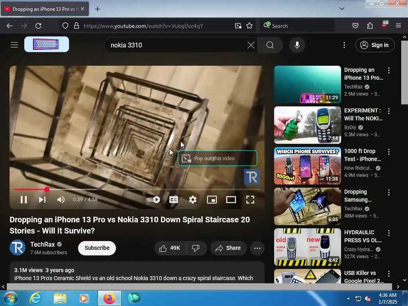Toggle the autoplay switch
408x306 pixels.
[153, 200]
